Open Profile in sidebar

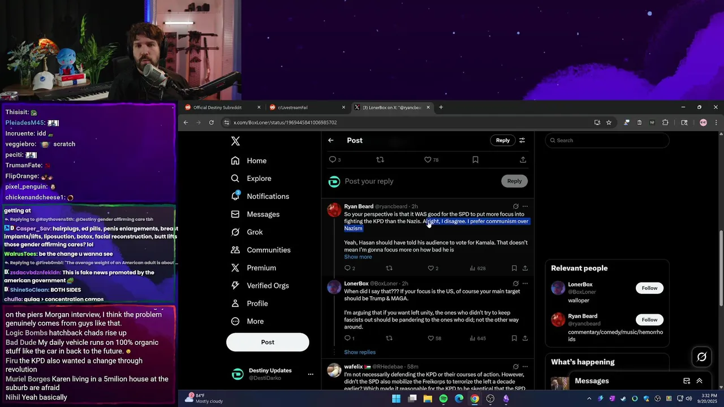coord(249,304)
